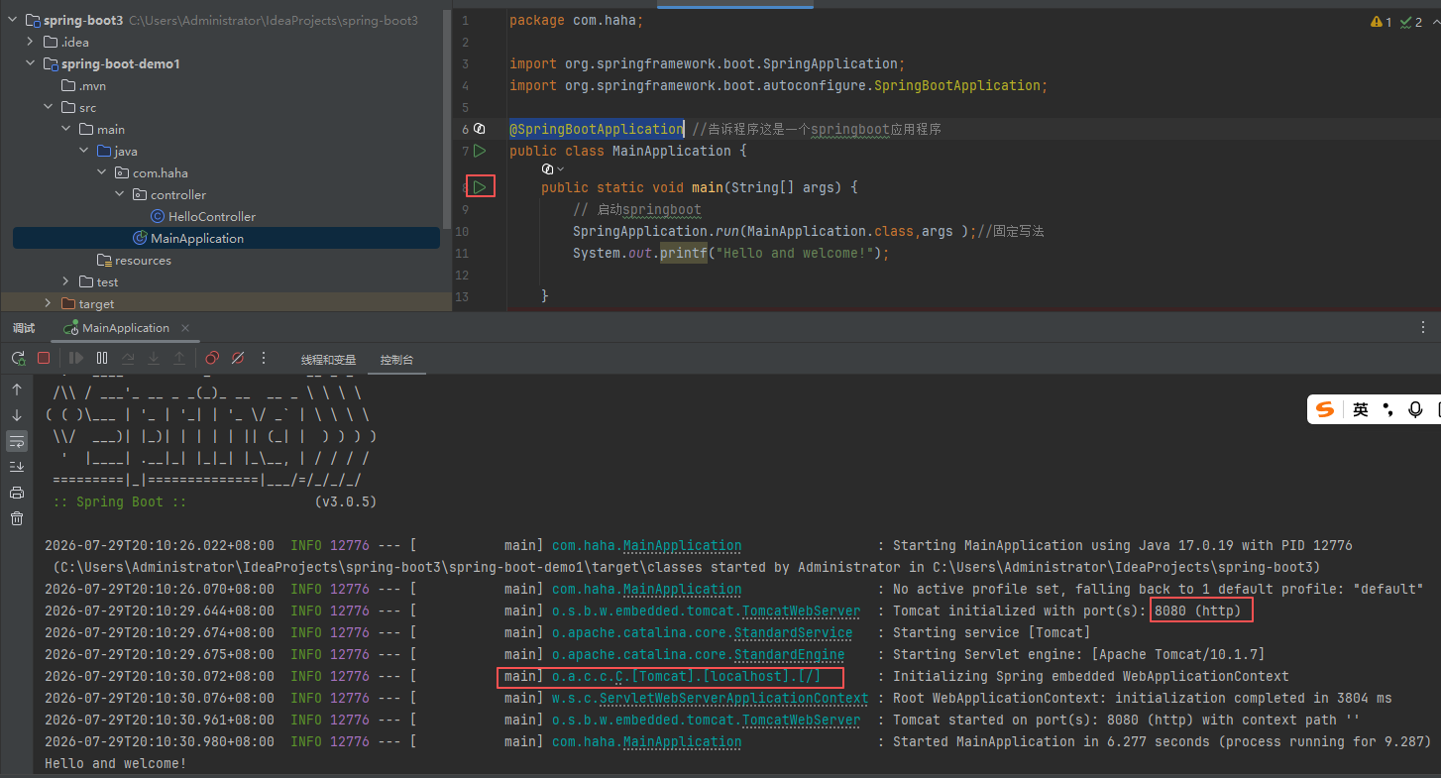Click the 调试 tool window label
The height and width of the screenshot is (778, 1441).
coord(24,328)
